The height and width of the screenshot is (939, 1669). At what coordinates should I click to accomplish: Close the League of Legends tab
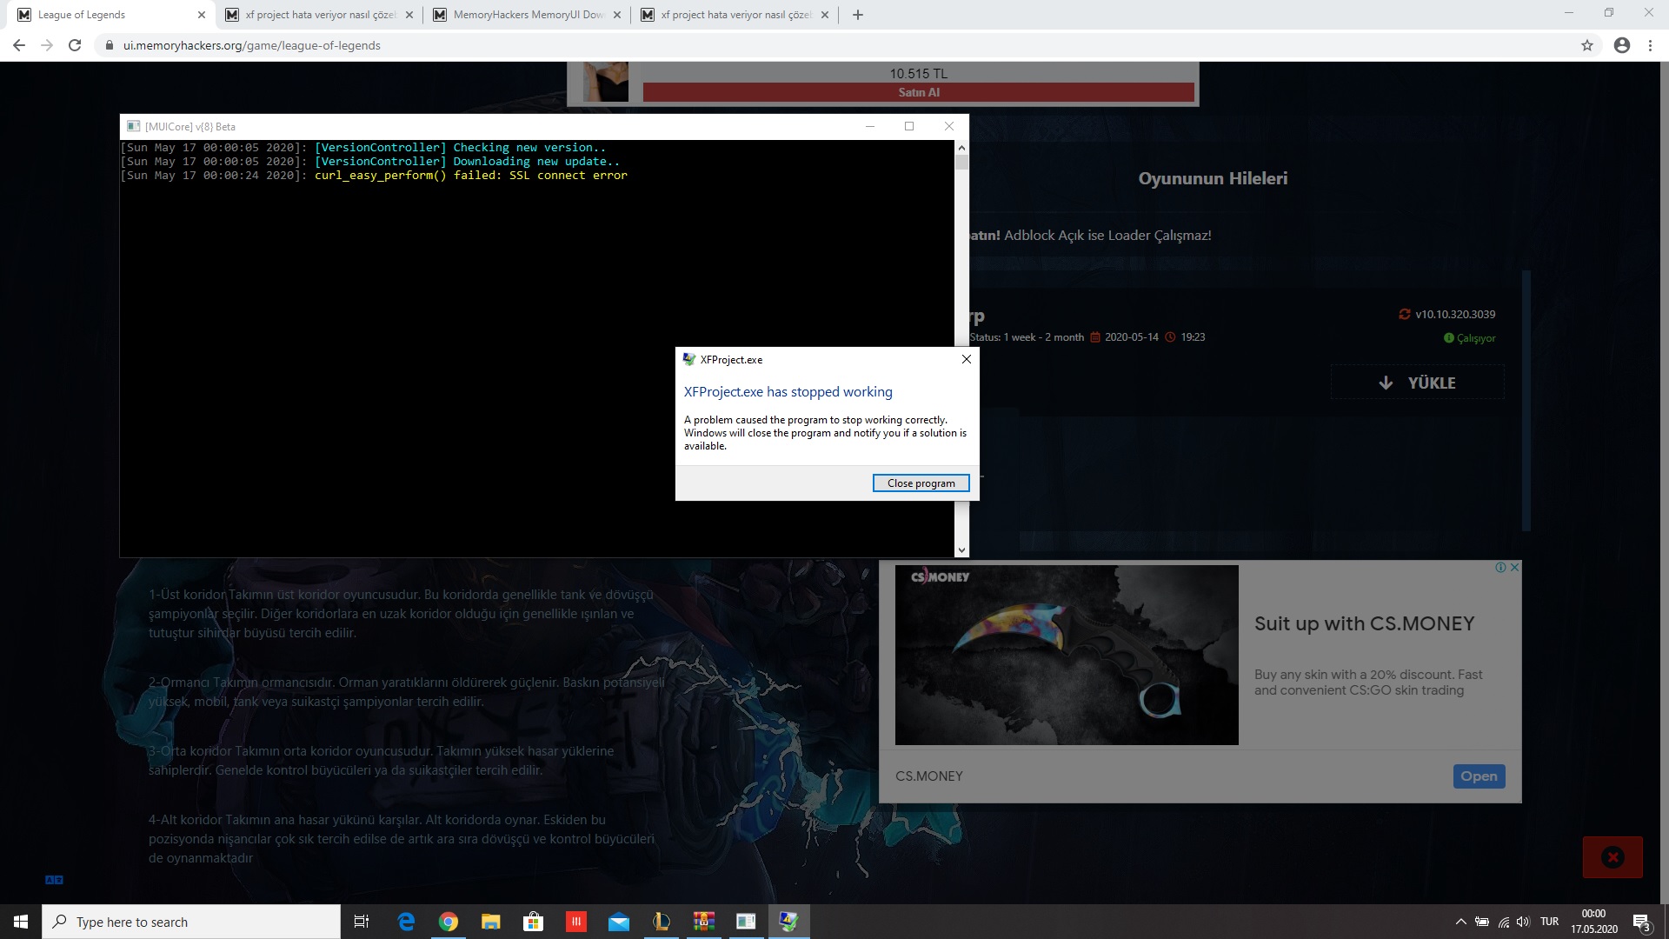pos(201,15)
